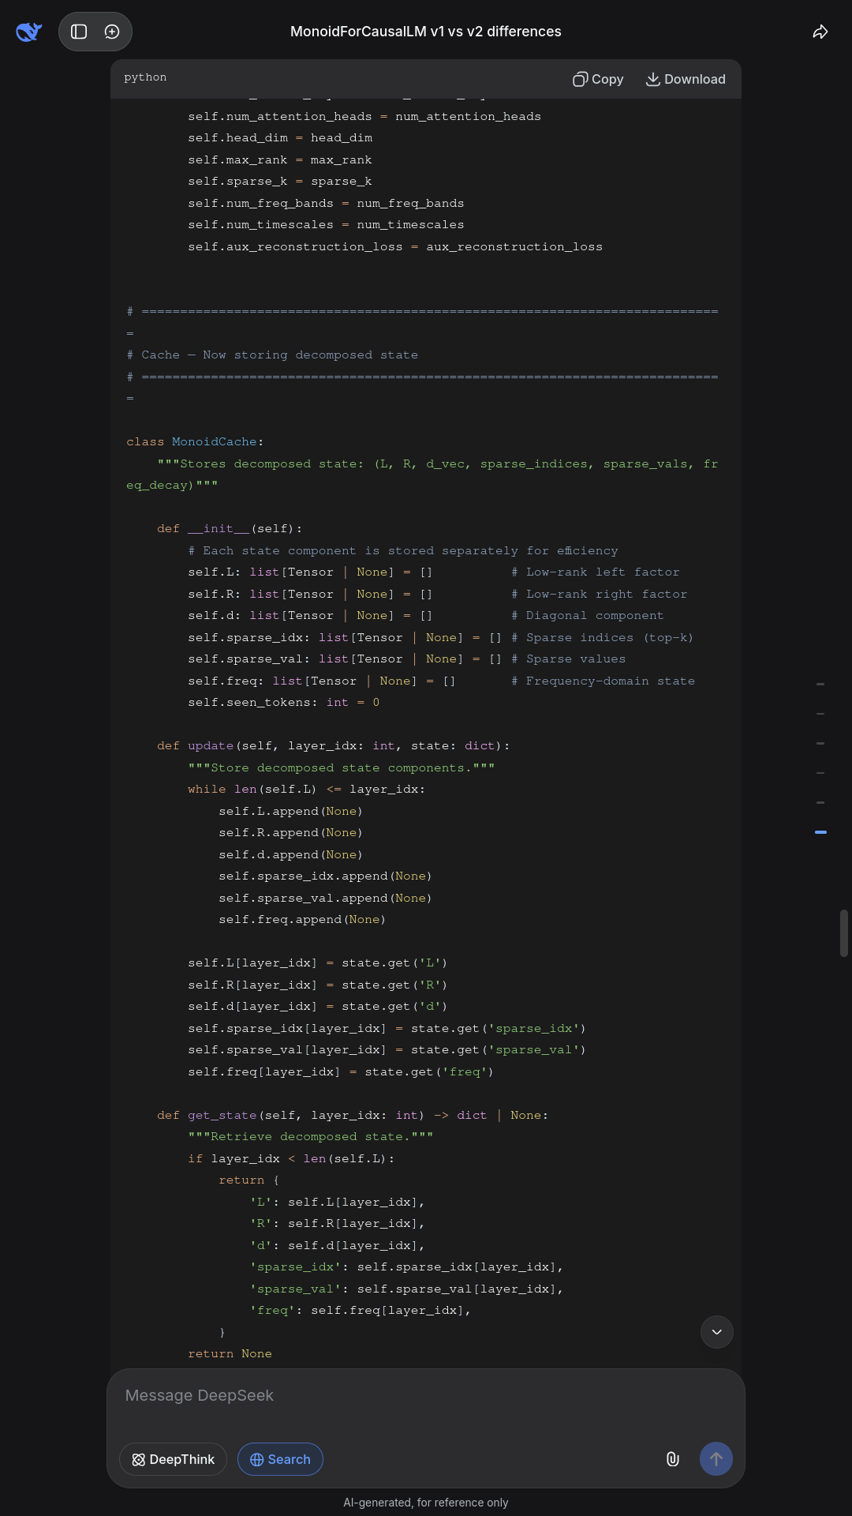
Task: Disable the Search toggle
Action: click(280, 1459)
